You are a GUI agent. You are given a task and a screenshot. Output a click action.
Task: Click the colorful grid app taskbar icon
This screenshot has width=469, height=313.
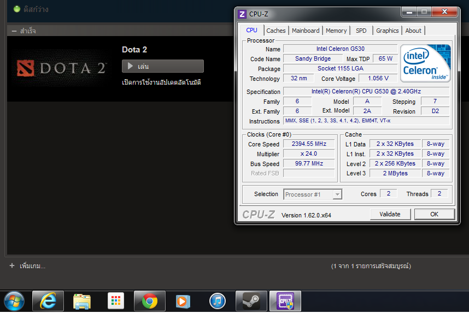point(116,301)
